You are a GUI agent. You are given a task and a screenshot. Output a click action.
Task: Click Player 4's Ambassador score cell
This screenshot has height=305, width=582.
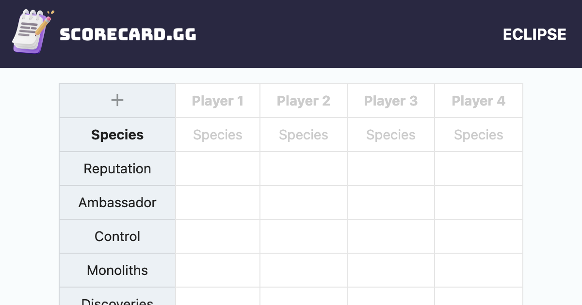479,203
